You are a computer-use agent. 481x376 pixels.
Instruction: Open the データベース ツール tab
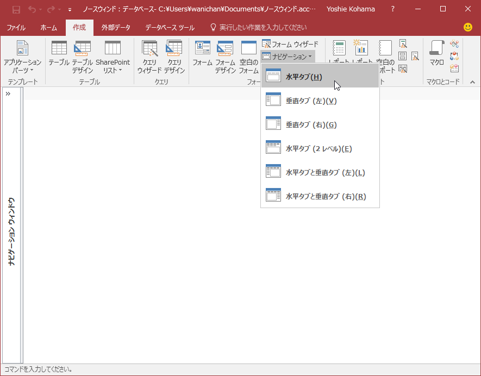click(x=170, y=28)
